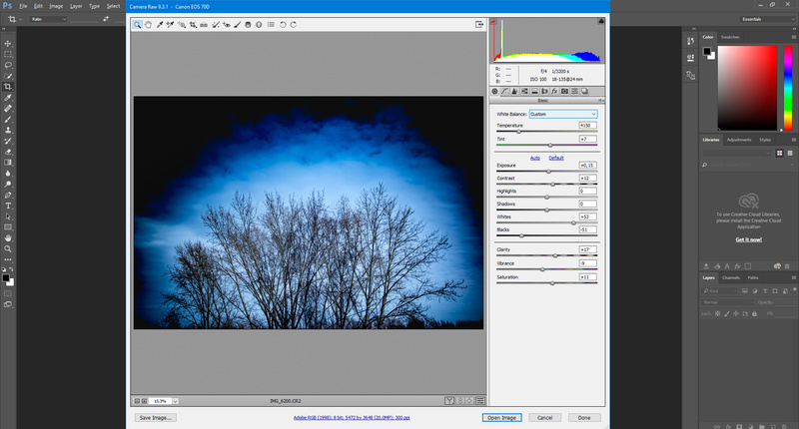
Task: Open the zoom level dropdown
Action: click(x=161, y=400)
